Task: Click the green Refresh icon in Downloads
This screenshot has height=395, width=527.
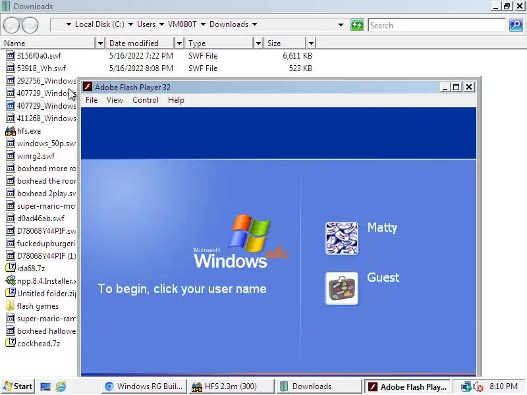Action: [357, 25]
